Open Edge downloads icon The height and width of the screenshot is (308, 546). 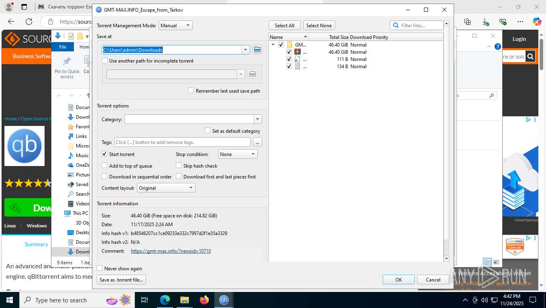(x=485, y=22)
